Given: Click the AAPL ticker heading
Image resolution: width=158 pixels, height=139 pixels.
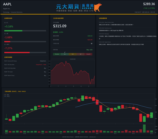Looking at the screenshot, I should [7, 4].
